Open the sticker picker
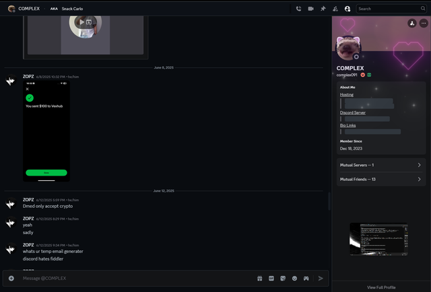This screenshot has height=292, width=431. tap(283, 279)
